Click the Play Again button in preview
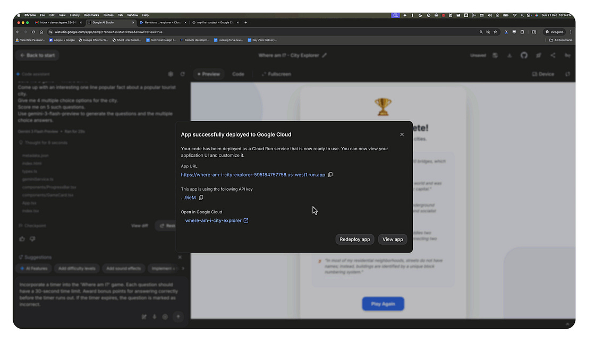595x343 pixels. pos(383,304)
